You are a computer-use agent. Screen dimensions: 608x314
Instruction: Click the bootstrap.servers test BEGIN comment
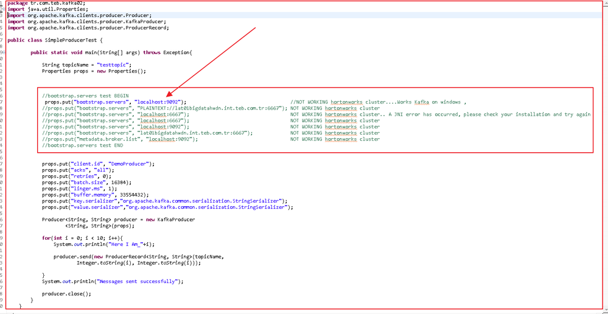coord(85,96)
